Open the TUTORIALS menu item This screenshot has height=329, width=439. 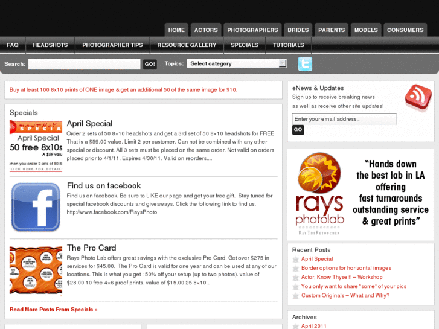click(x=289, y=45)
